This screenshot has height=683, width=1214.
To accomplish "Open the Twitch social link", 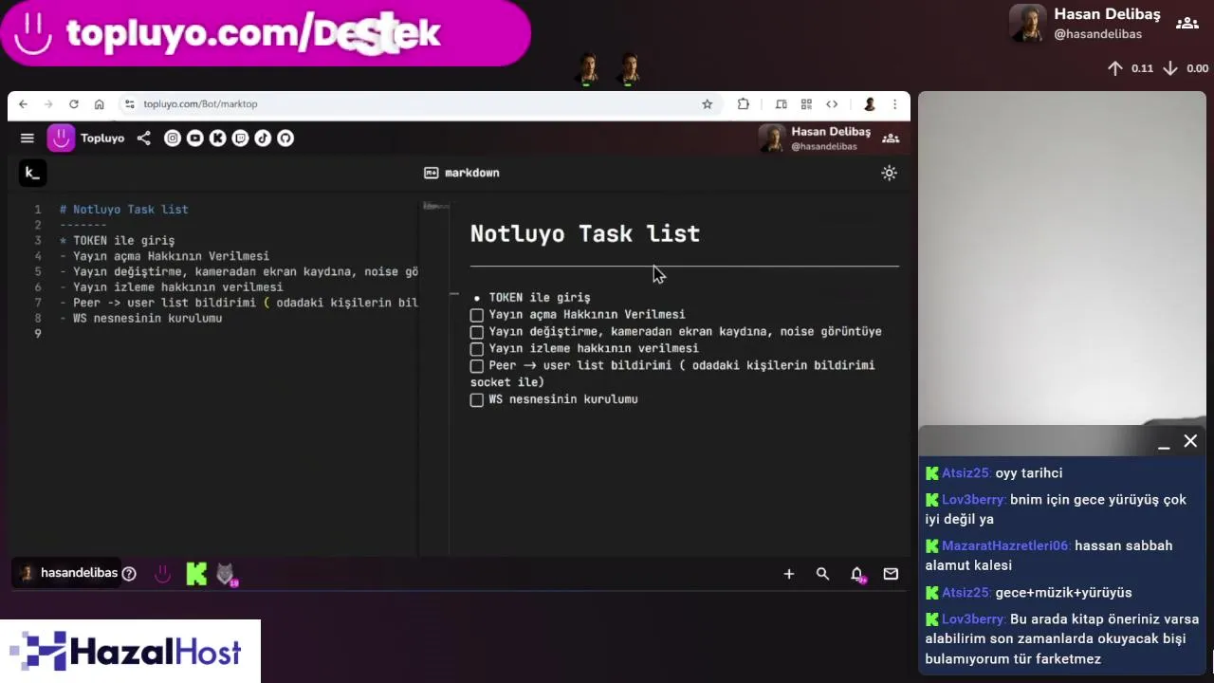I will [240, 138].
